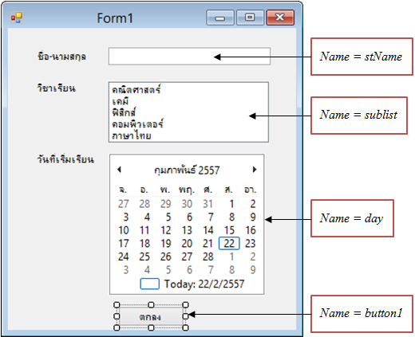Click the Today: 22/2/2557 link

click(204, 284)
